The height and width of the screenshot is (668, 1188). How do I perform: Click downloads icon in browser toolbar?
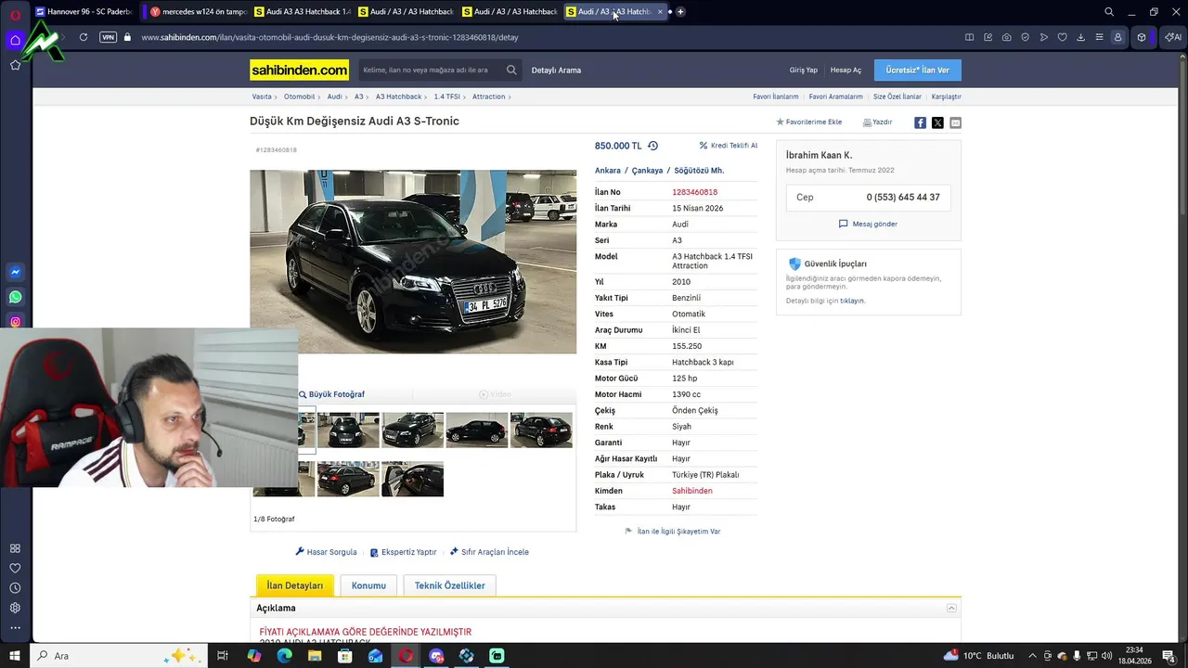(1080, 37)
